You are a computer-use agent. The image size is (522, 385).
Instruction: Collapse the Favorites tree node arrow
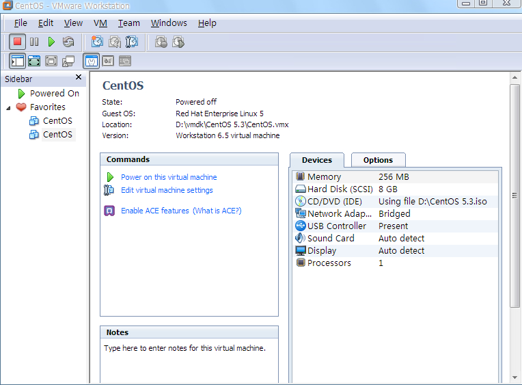(9, 107)
